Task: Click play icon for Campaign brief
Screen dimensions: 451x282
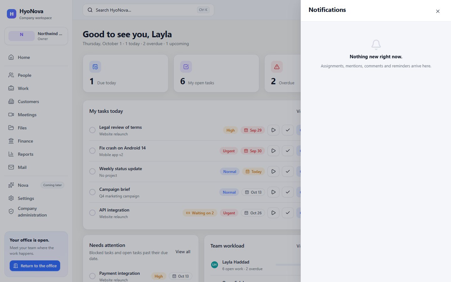Action: pyautogui.click(x=273, y=192)
